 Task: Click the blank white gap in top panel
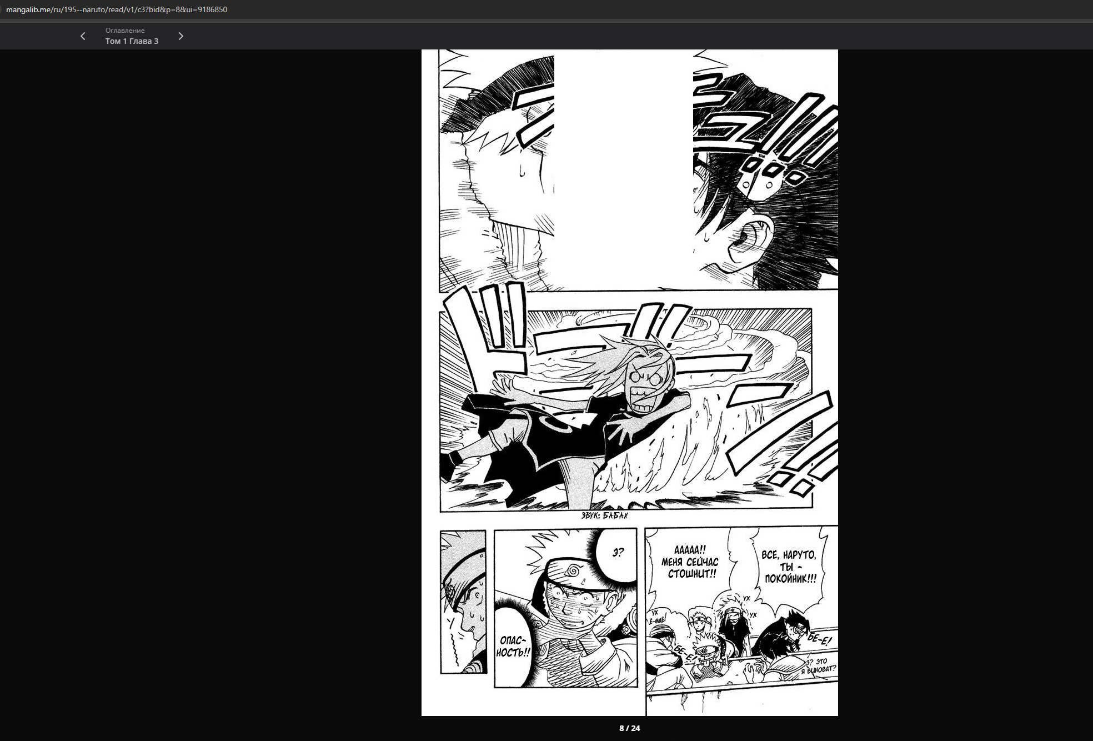623,167
